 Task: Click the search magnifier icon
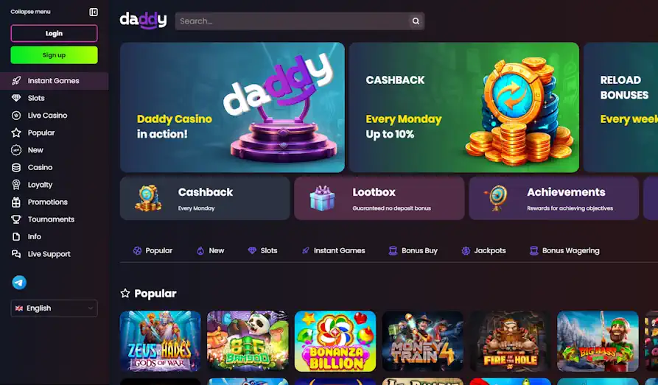point(416,21)
